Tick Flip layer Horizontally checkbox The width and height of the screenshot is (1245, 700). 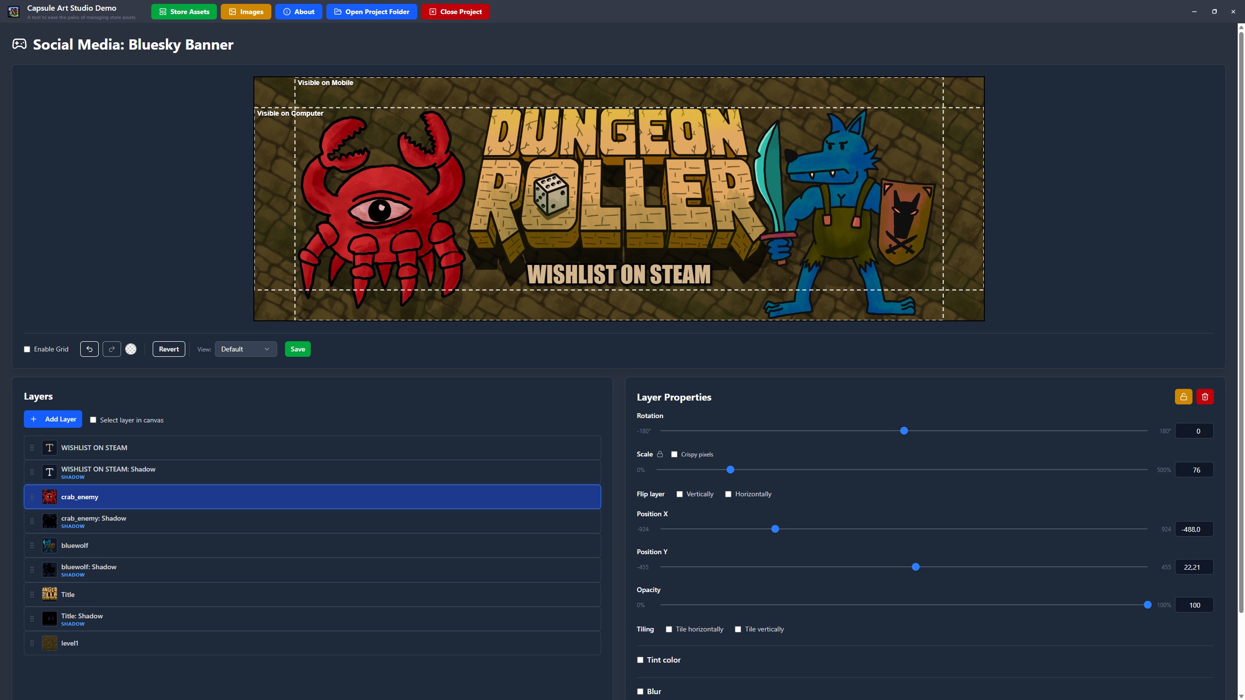(x=728, y=494)
